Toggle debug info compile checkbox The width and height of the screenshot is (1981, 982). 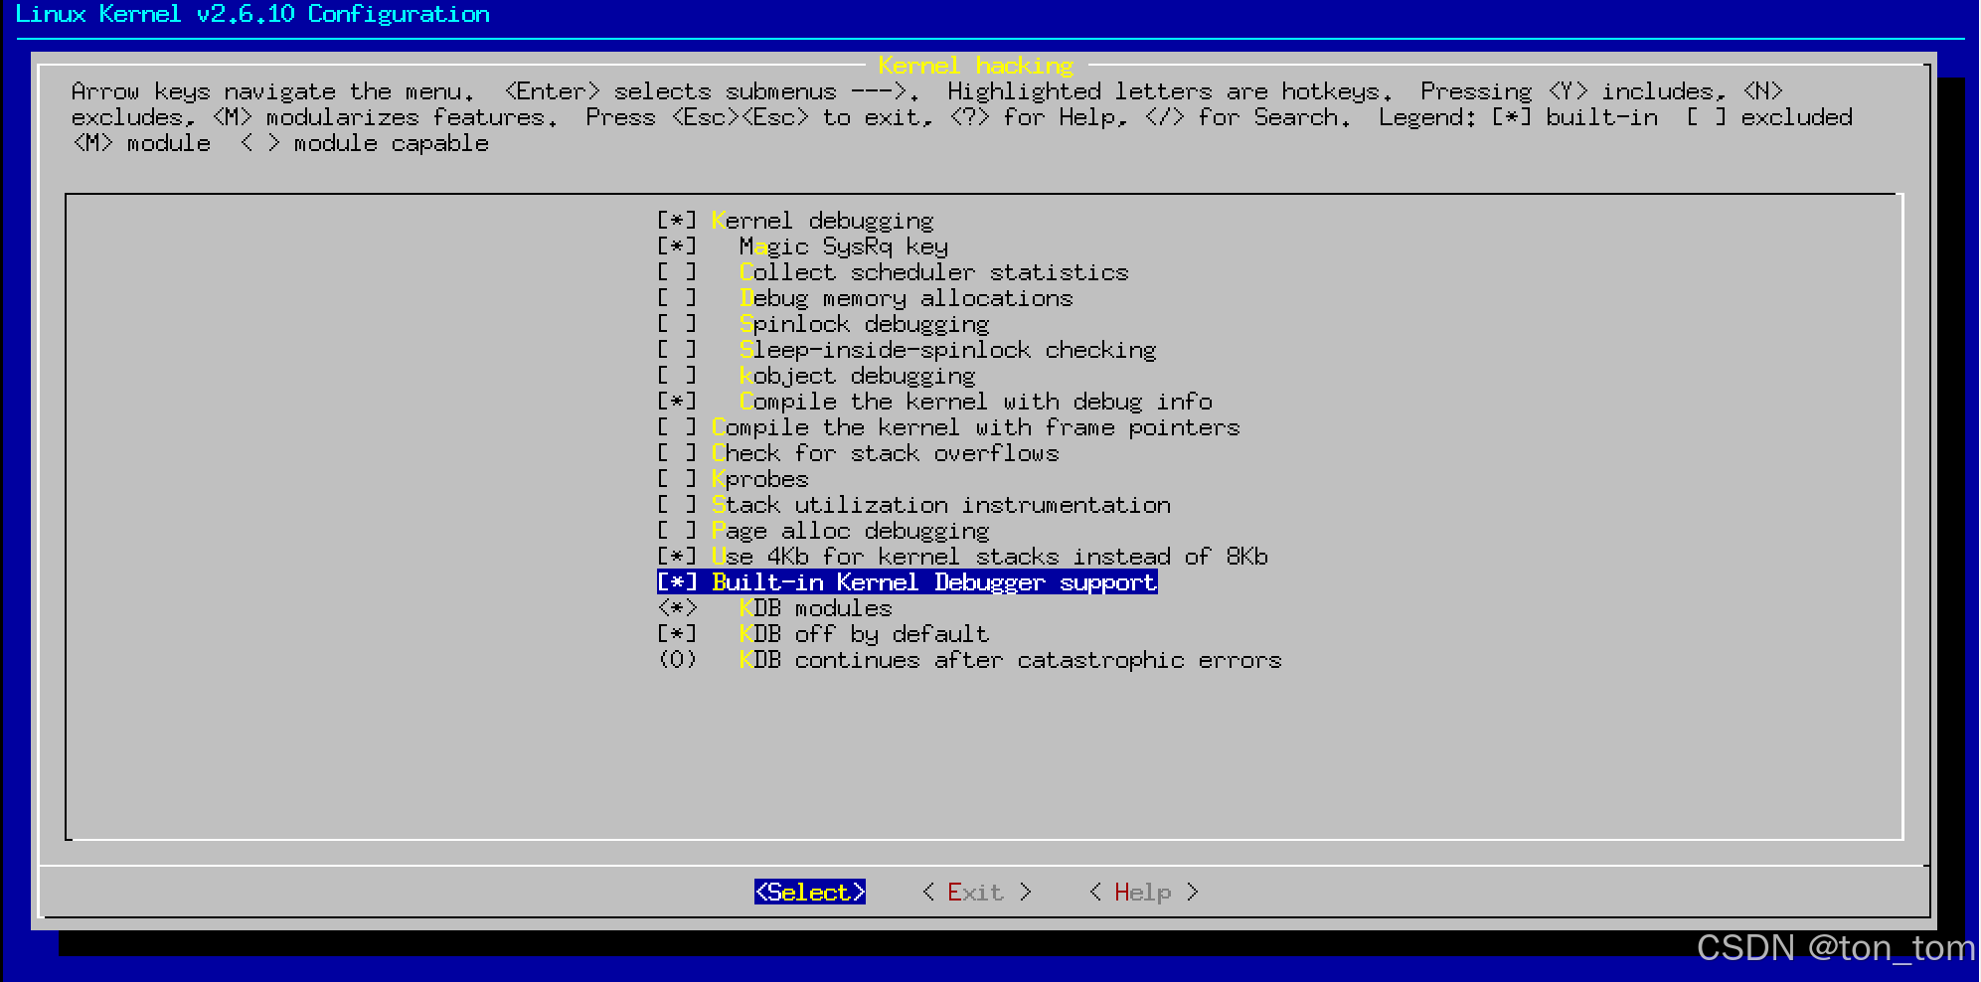677,401
